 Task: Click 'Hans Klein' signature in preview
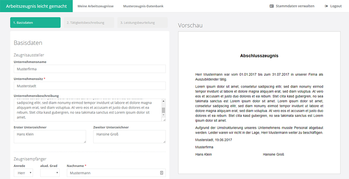[203, 154]
